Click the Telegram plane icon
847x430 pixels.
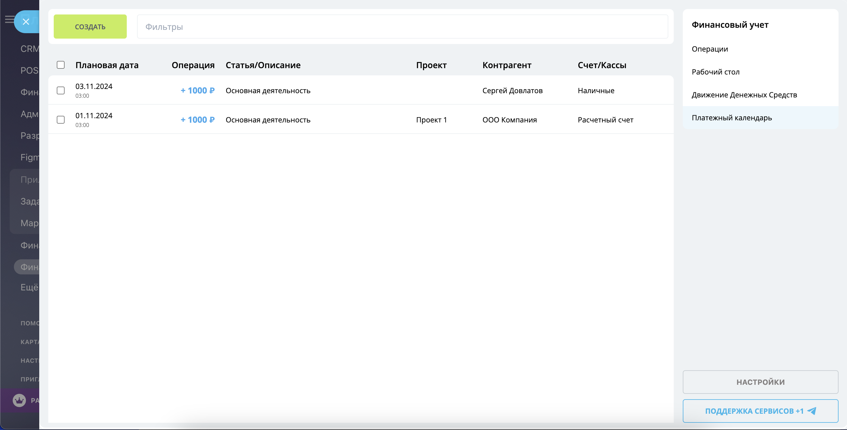(x=812, y=411)
